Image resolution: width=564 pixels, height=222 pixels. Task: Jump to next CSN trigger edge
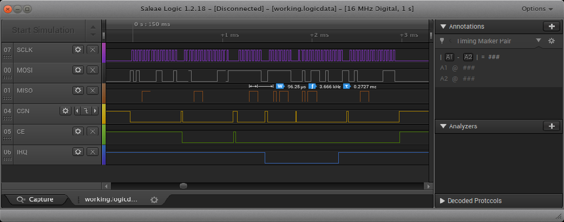(95, 111)
